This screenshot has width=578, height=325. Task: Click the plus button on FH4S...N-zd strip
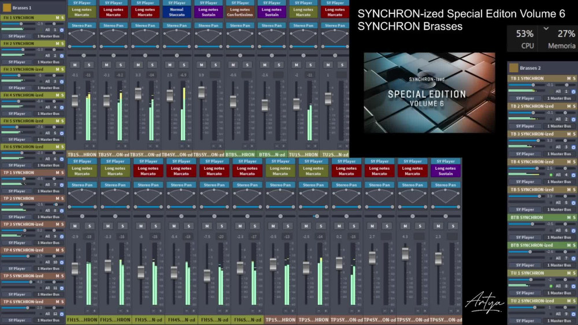click(193, 311)
